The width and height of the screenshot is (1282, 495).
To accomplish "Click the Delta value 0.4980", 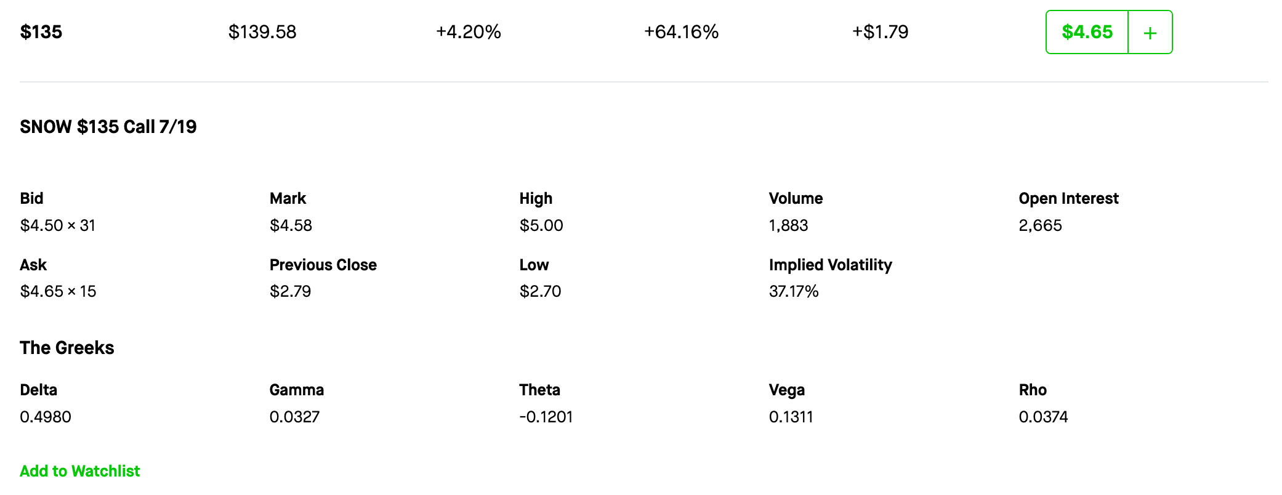I will point(46,417).
